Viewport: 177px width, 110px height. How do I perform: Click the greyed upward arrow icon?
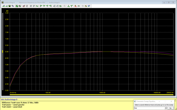click(x=83, y=6)
